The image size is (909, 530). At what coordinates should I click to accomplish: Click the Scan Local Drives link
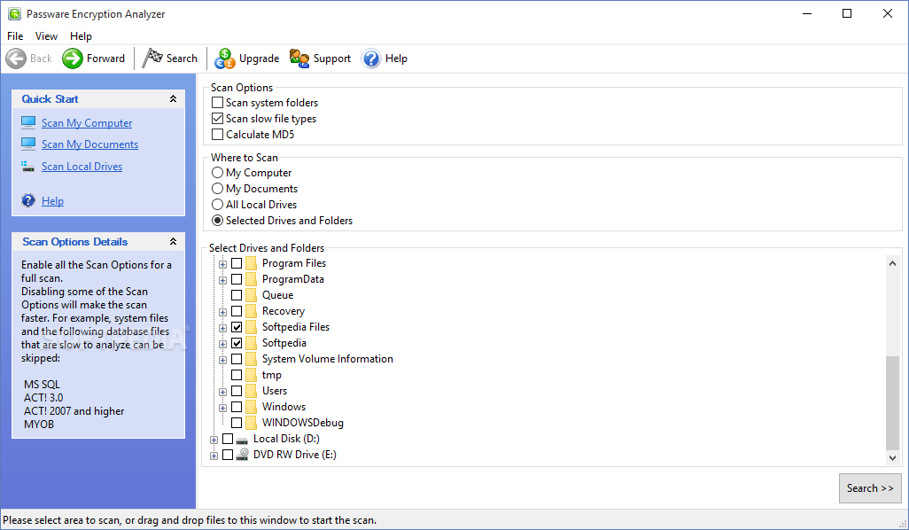pyautogui.click(x=82, y=167)
